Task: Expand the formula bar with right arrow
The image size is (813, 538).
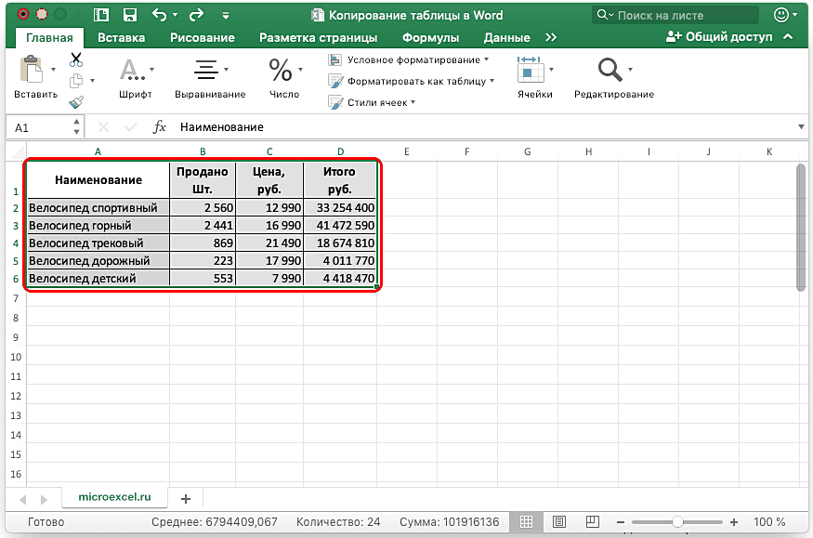Action: pos(801,127)
